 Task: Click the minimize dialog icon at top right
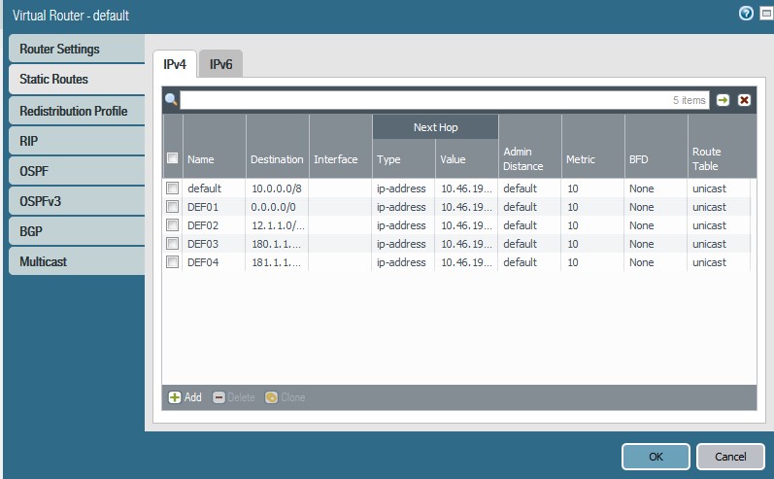[x=766, y=14]
